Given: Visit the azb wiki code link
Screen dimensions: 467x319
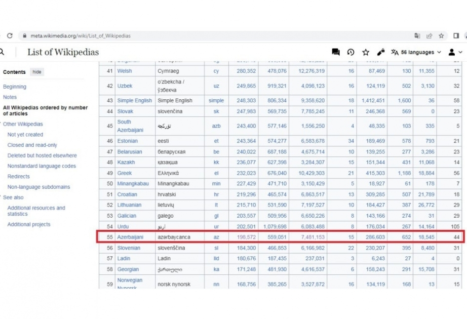Looking at the screenshot, I should click(x=216, y=126).
